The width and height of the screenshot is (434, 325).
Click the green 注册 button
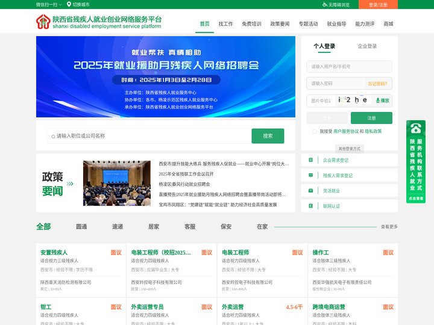[371, 118]
